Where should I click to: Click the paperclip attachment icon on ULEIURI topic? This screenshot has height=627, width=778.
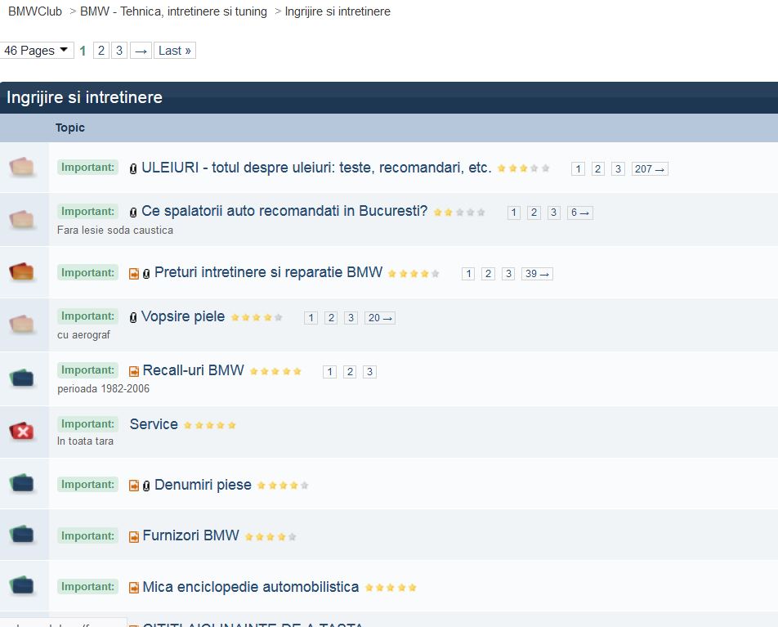click(x=133, y=168)
